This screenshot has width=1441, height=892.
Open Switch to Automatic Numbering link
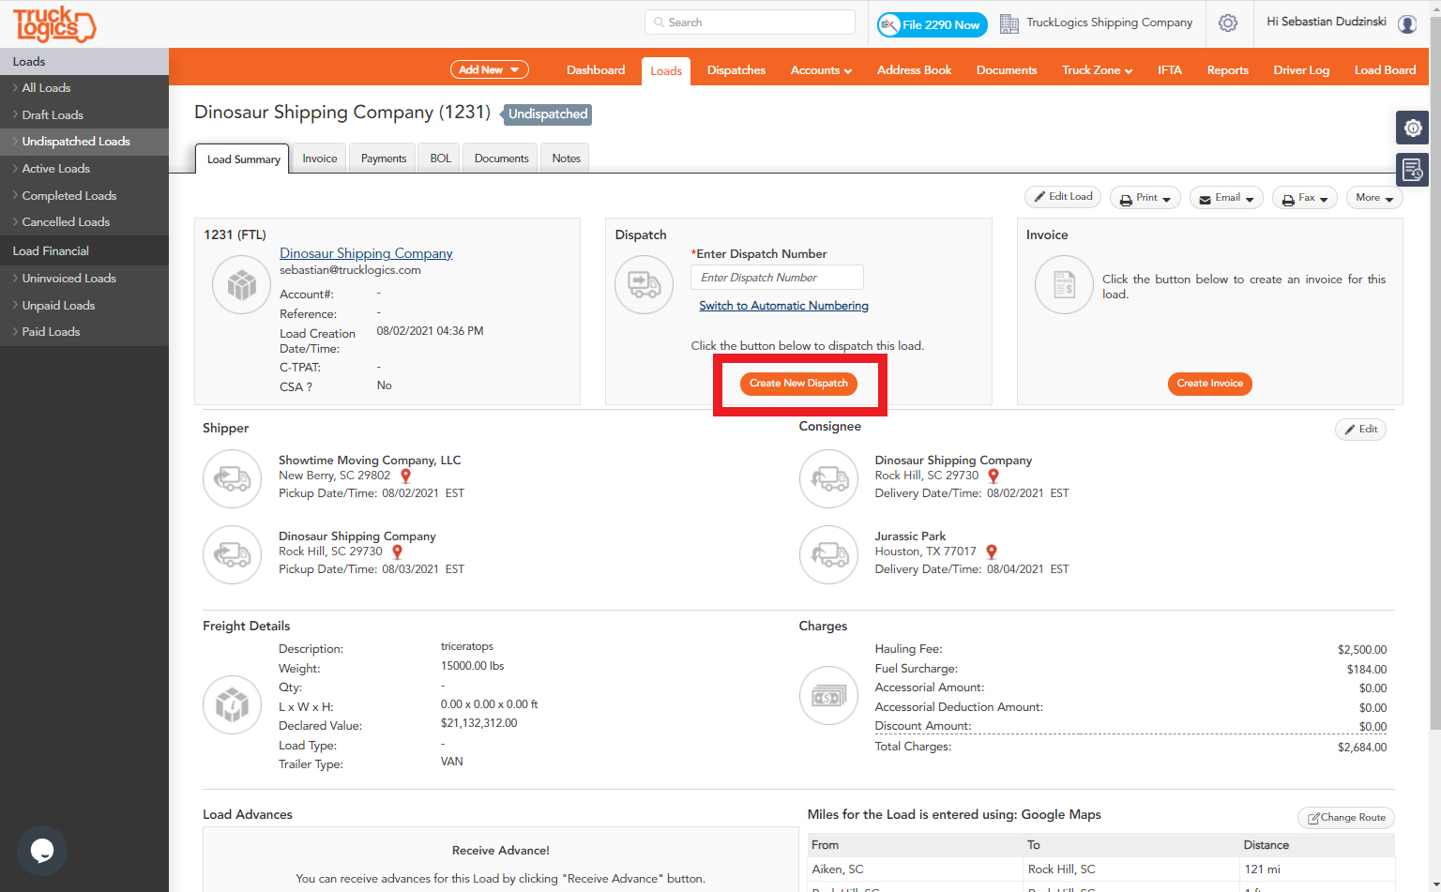click(783, 306)
